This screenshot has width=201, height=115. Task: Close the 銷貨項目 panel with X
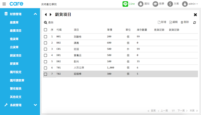tap(195, 15)
